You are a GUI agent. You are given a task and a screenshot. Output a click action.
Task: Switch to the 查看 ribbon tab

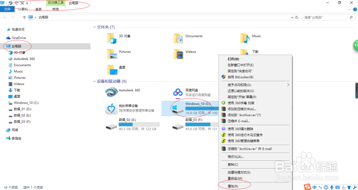point(38,9)
